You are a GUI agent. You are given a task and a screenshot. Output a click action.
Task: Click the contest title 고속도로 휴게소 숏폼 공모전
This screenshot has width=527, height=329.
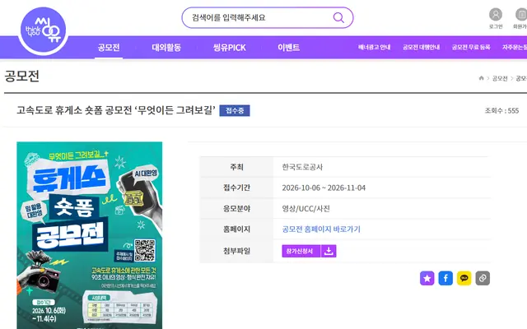pyautogui.click(x=116, y=110)
